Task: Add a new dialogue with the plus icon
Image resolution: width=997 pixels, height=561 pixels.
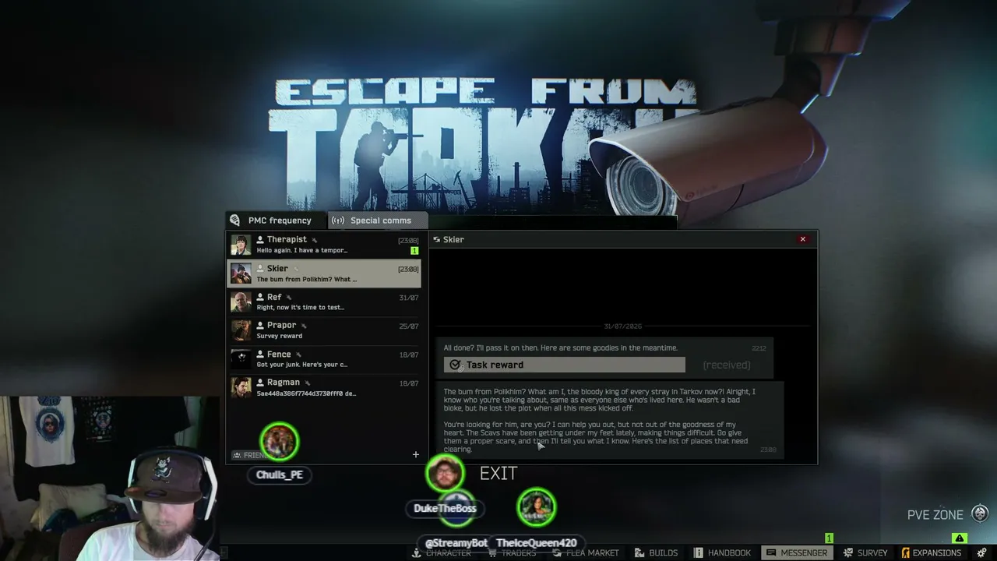Action: pyautogui.click(x=415, y=454)
